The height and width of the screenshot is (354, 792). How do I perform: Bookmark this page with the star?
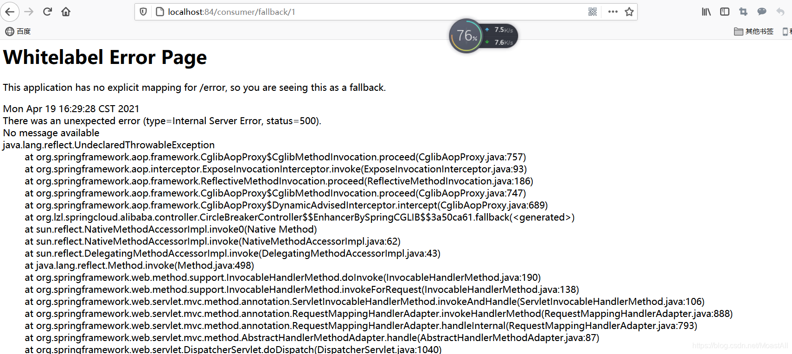tap(629, 12)
